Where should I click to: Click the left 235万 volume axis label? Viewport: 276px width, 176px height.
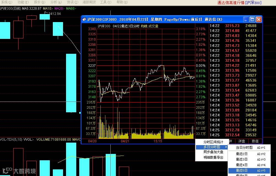[x=91, y=102]
